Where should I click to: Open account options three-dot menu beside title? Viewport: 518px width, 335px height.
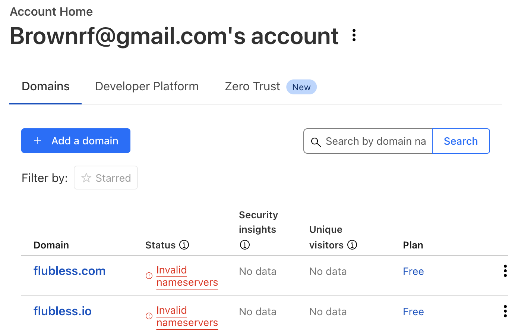tap(354, 35)
